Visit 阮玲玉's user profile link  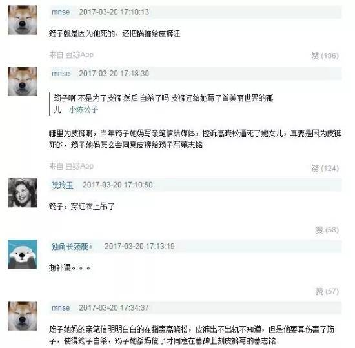click(x=62, y=185)
